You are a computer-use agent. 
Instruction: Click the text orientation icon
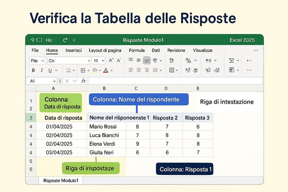click(x=155, y=60)
